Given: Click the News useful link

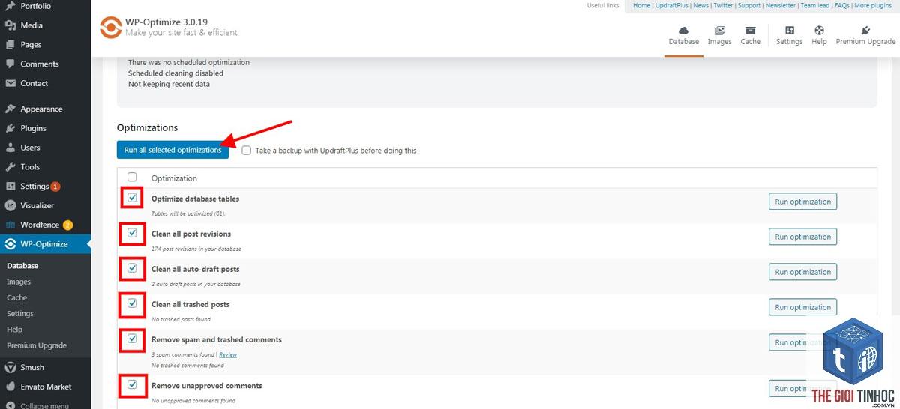Looking at the screenshot, I should tap(700, 5).
